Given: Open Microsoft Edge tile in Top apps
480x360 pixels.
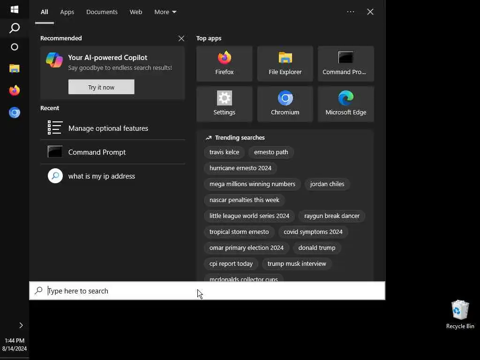Looking at the screenshot, I should click(x=345, y=104).
